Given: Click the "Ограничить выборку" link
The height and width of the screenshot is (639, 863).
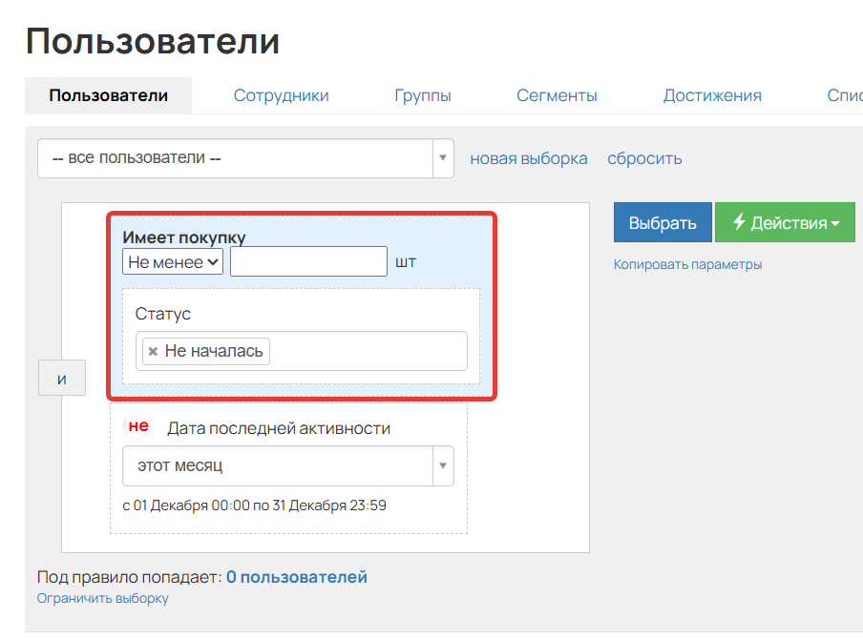Looking at the screenshot, I should coord(102,598).
